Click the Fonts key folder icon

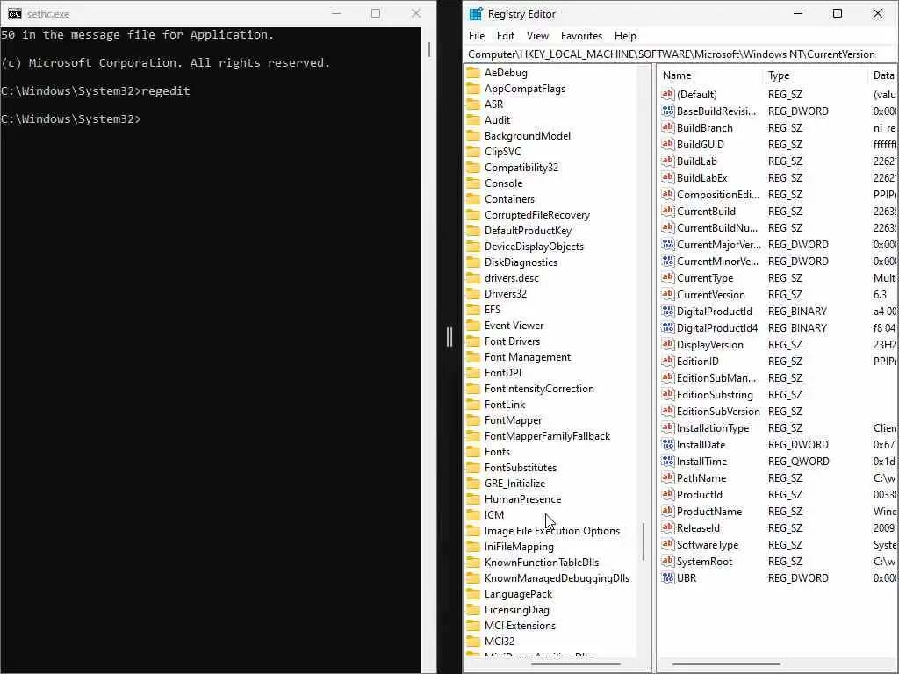473,452
